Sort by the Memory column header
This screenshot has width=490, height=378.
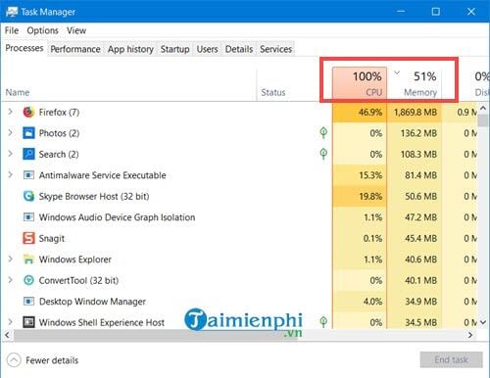415,83
